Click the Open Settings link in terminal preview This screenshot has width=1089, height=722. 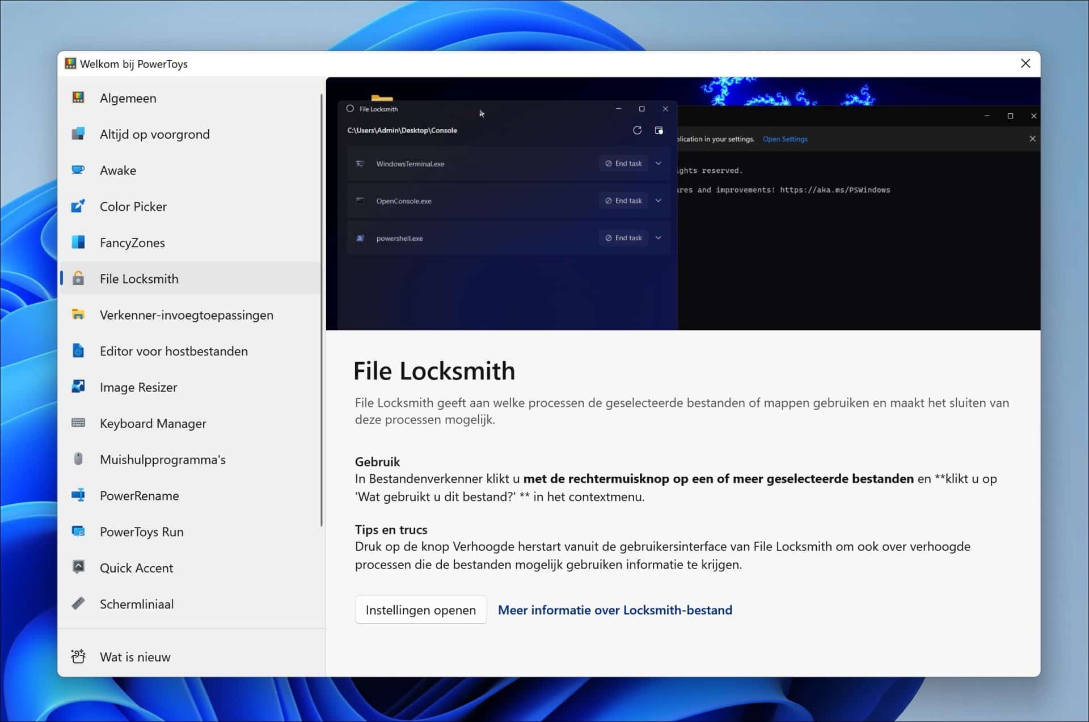(x=785, y=139)
